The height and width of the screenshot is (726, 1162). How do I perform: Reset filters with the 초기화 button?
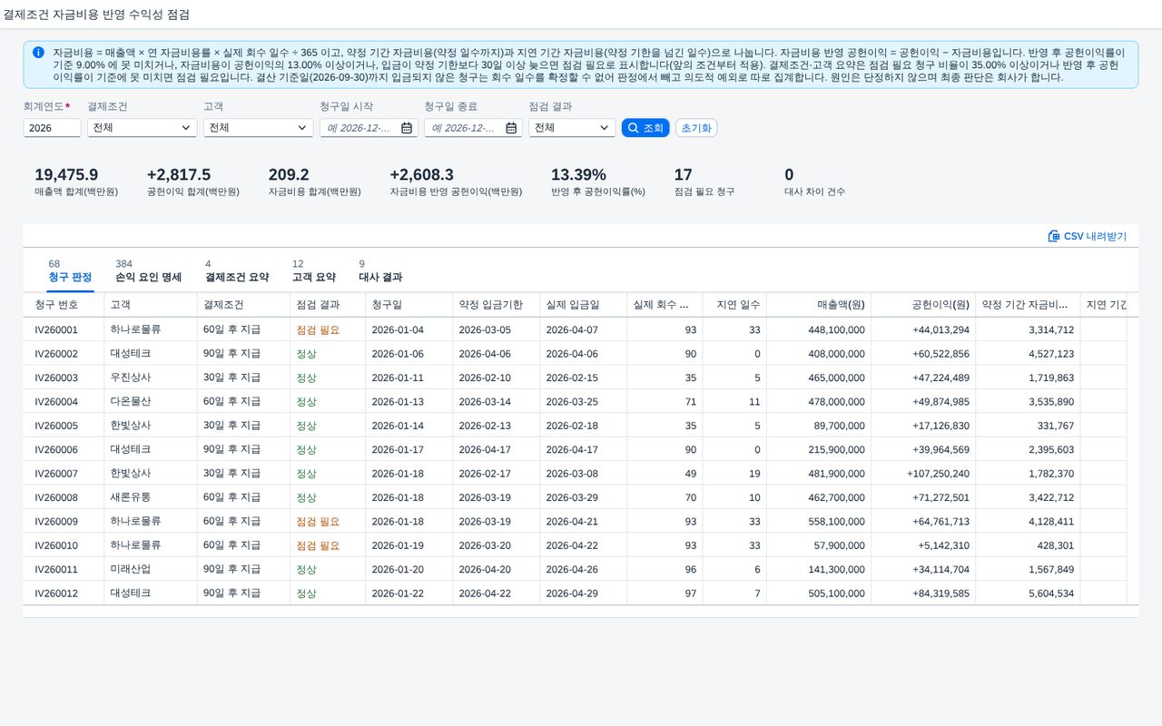[x=696, y=128]
